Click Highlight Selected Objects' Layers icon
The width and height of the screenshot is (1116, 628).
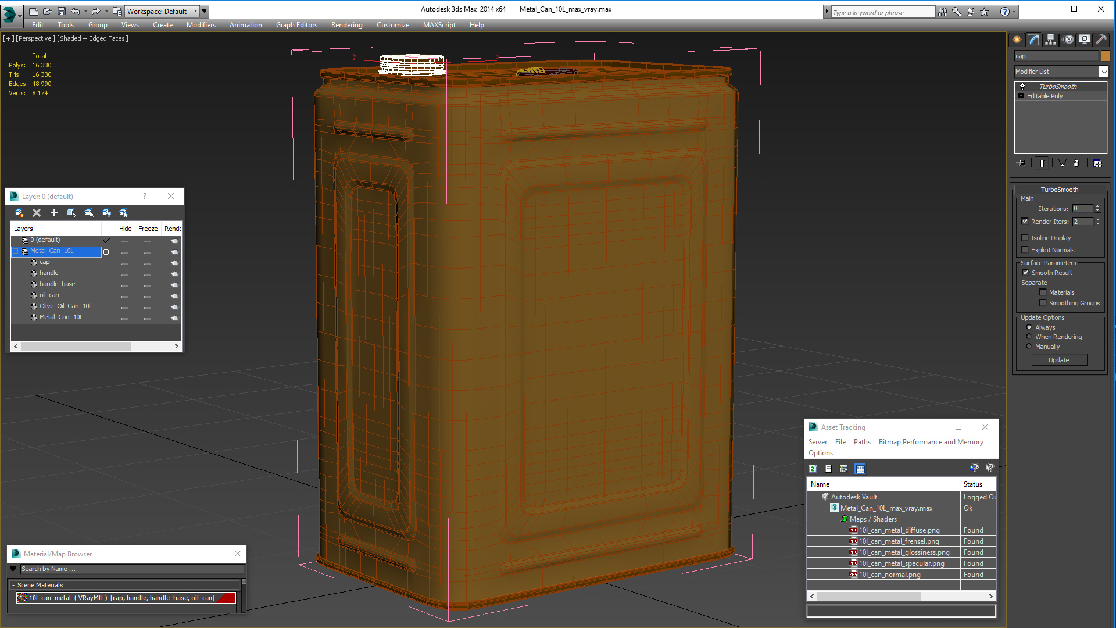click(89, 213)
